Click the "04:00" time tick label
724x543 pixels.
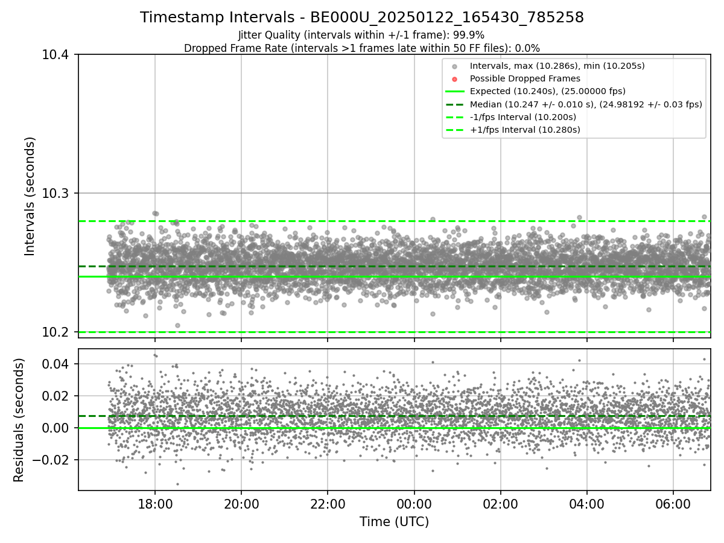point(586,504)
